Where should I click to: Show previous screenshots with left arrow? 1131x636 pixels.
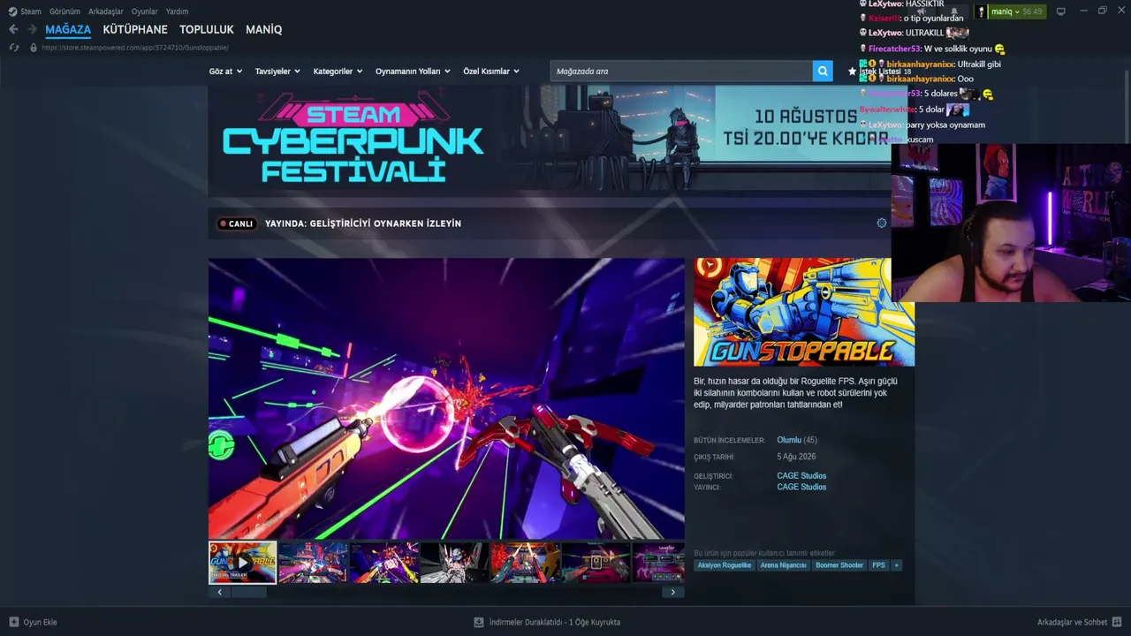point(220,592)
